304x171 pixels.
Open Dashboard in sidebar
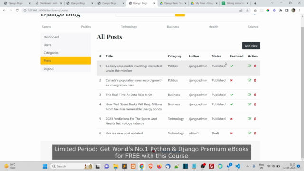[x=66, y=37]
